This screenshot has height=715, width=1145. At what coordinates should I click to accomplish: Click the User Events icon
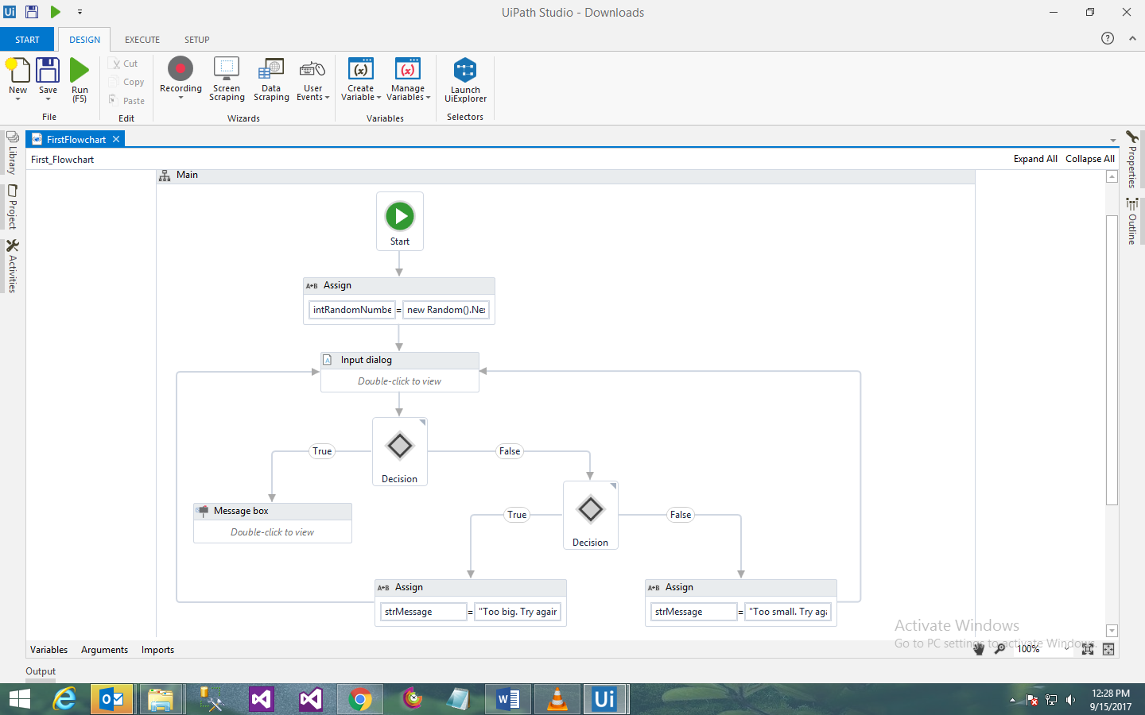point(312,69)
